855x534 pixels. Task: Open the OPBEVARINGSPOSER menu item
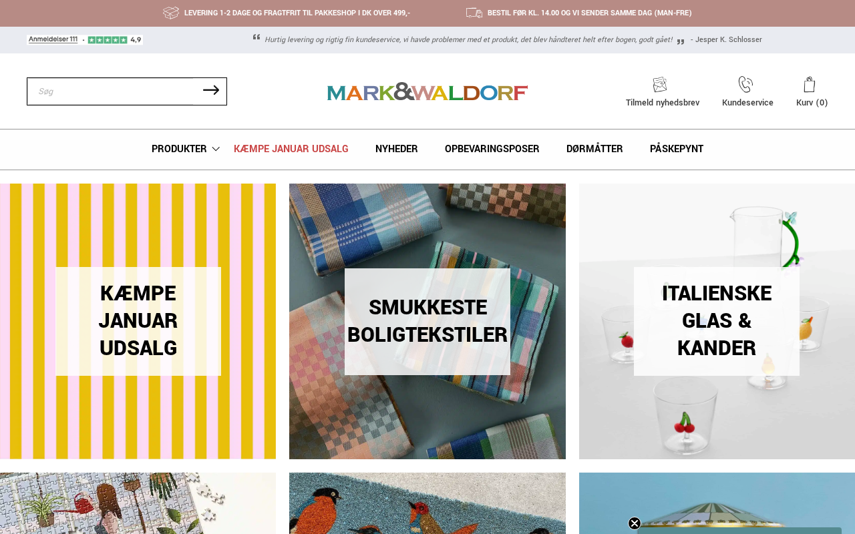pos(492,149)
